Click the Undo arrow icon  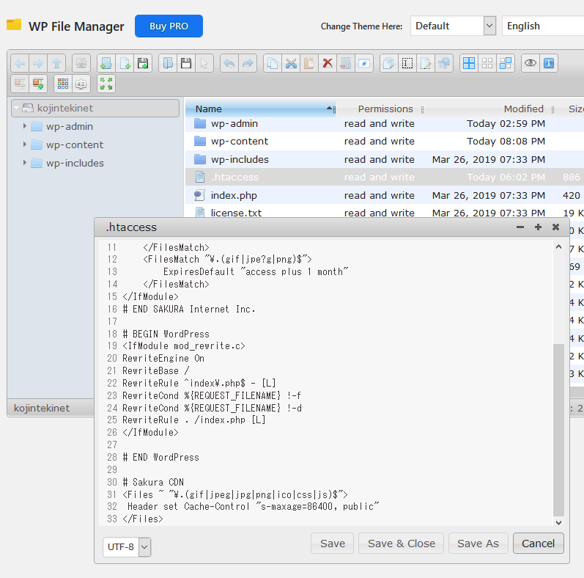tap(229, 63)
